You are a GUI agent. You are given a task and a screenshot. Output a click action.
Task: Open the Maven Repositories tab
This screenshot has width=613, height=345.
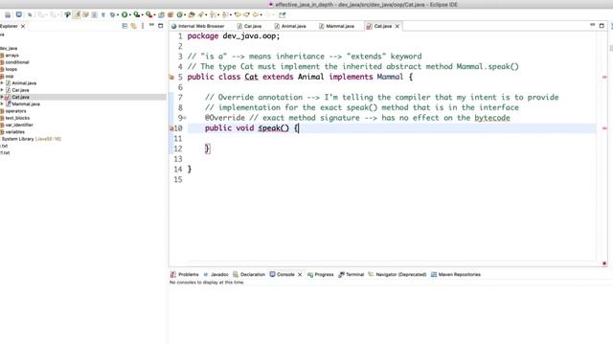click(456, 275)
